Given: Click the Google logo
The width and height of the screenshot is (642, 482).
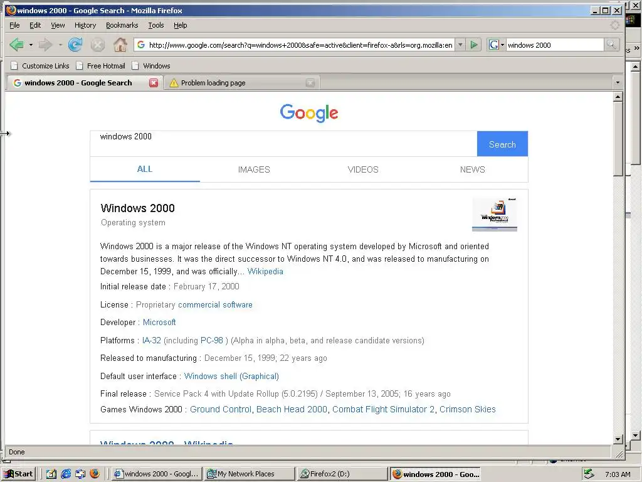Looking at the screenshot, I should pyautogui.click(x=309, y=113).
